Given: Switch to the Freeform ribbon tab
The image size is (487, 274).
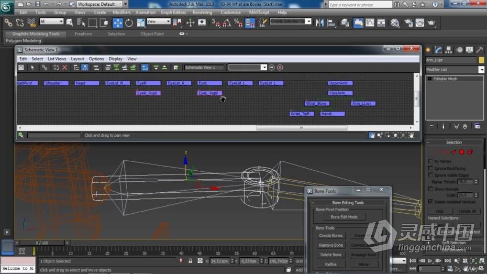Looking at the screenshot, I should [83, 34].
